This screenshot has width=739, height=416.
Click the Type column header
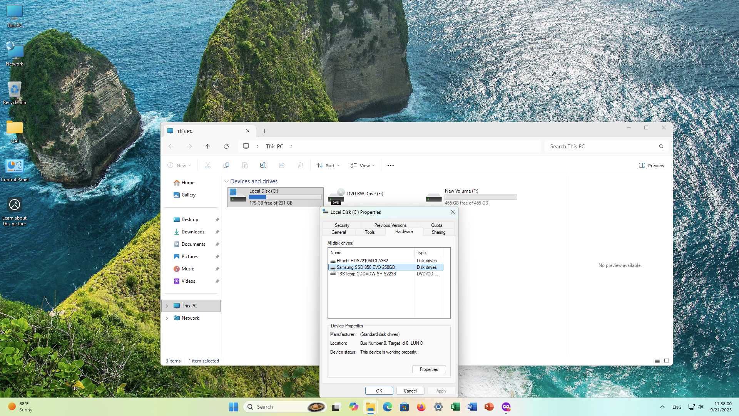(429, 253)
